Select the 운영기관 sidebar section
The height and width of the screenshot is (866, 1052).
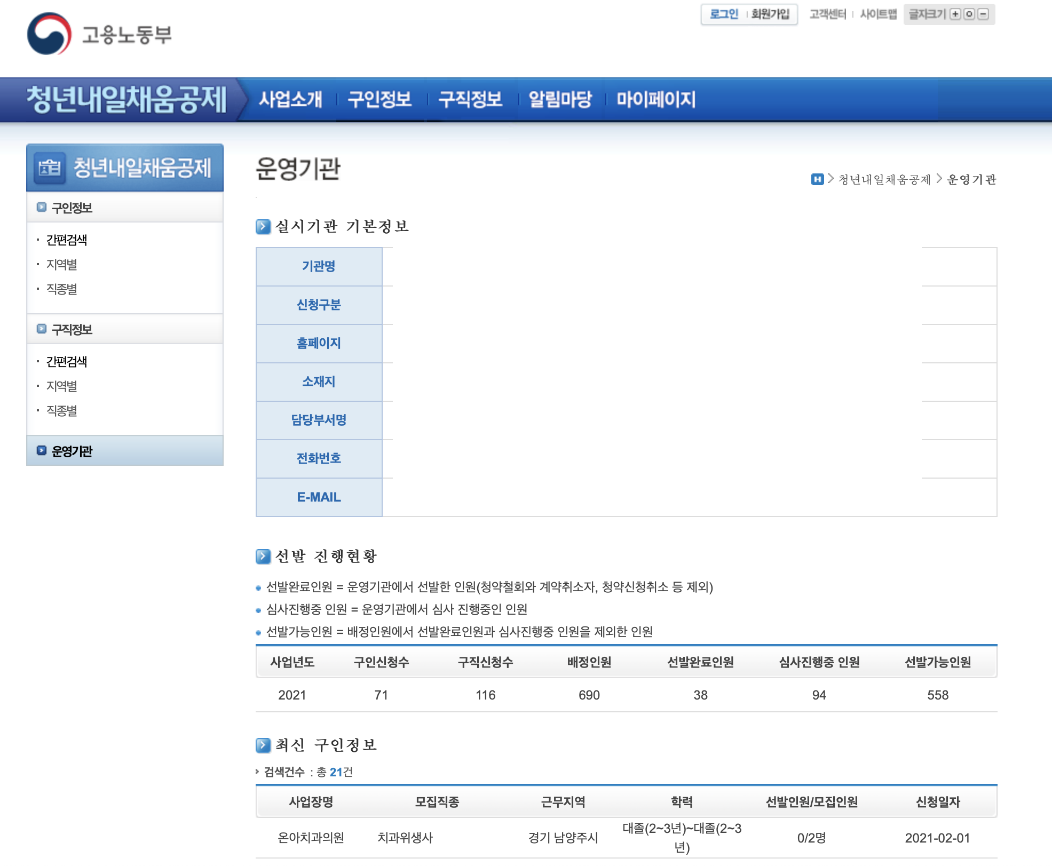point(72,451)
